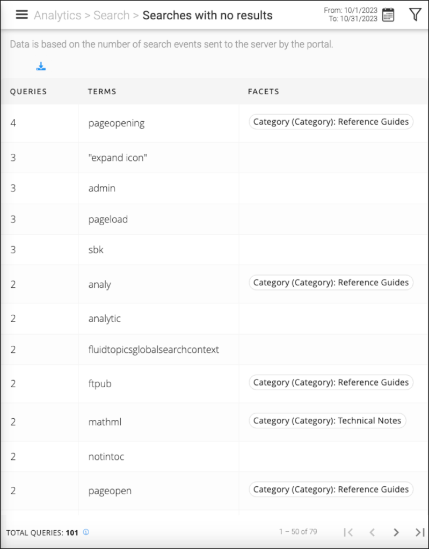Select the row containing the term sbk
The height and width of the screenshot is (549, 429).
(96, 249)
